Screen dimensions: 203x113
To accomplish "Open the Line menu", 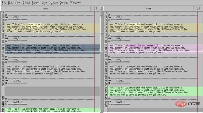I will coord(44,3).
